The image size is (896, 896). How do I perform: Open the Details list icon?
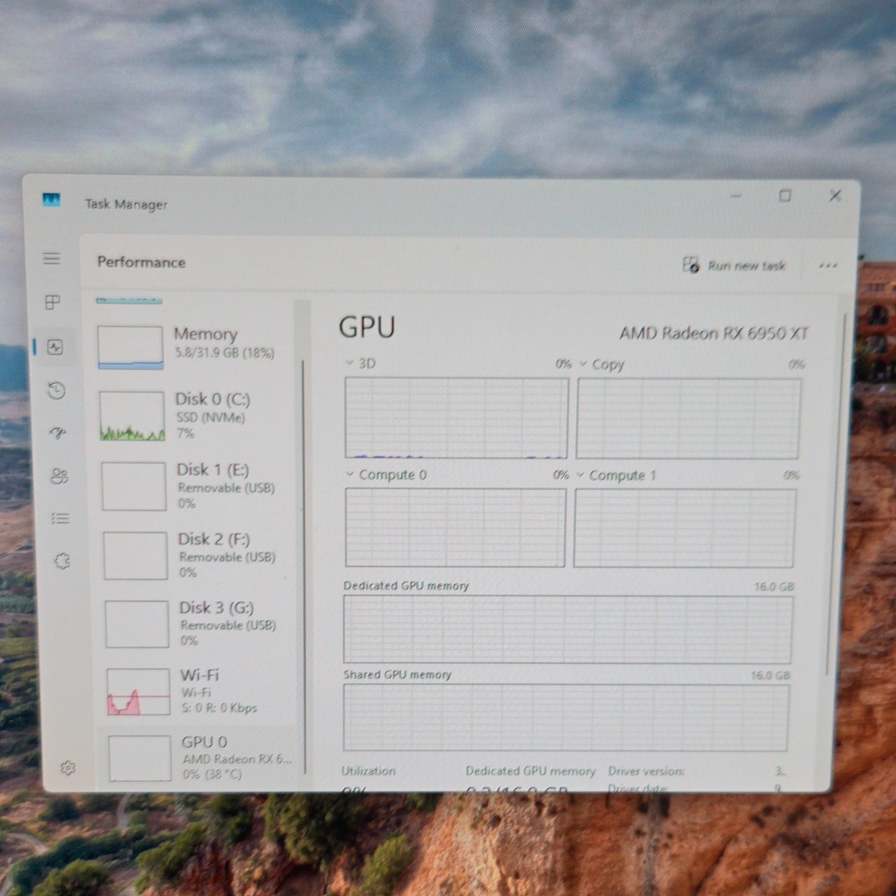(x=61, y=518)
